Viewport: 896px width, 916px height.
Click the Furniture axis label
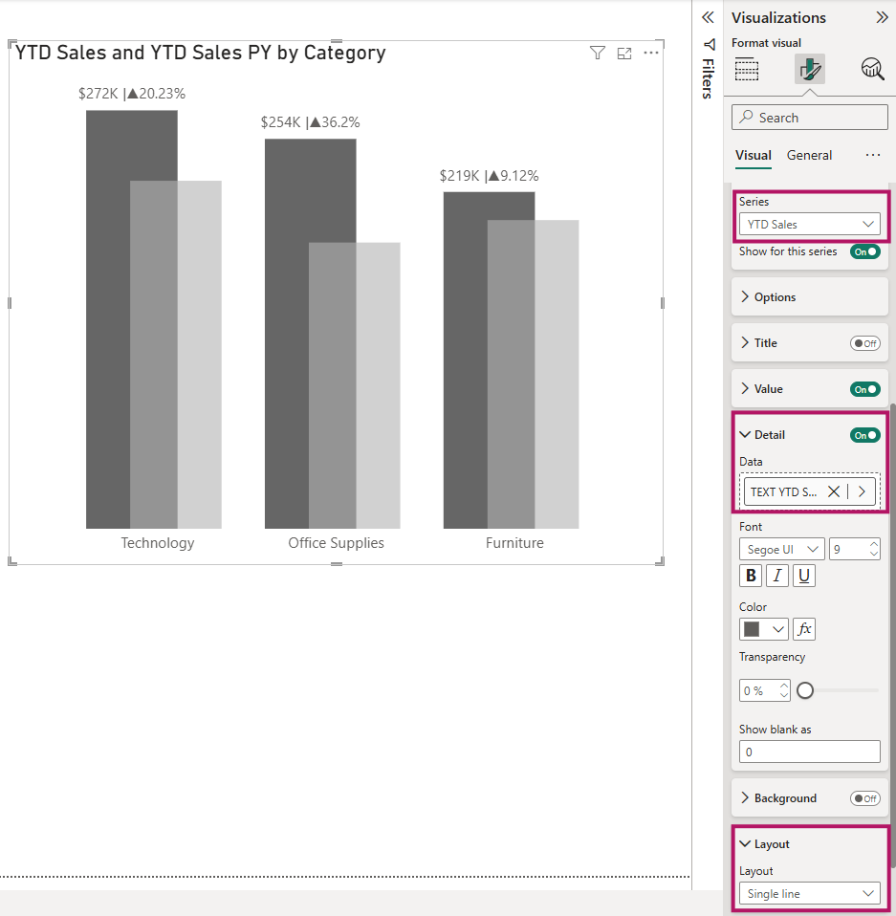pyautogui.click(x=514, y=543)
